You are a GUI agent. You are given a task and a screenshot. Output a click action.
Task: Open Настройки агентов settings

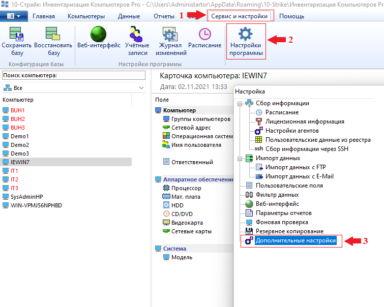(x=292, y=131)
